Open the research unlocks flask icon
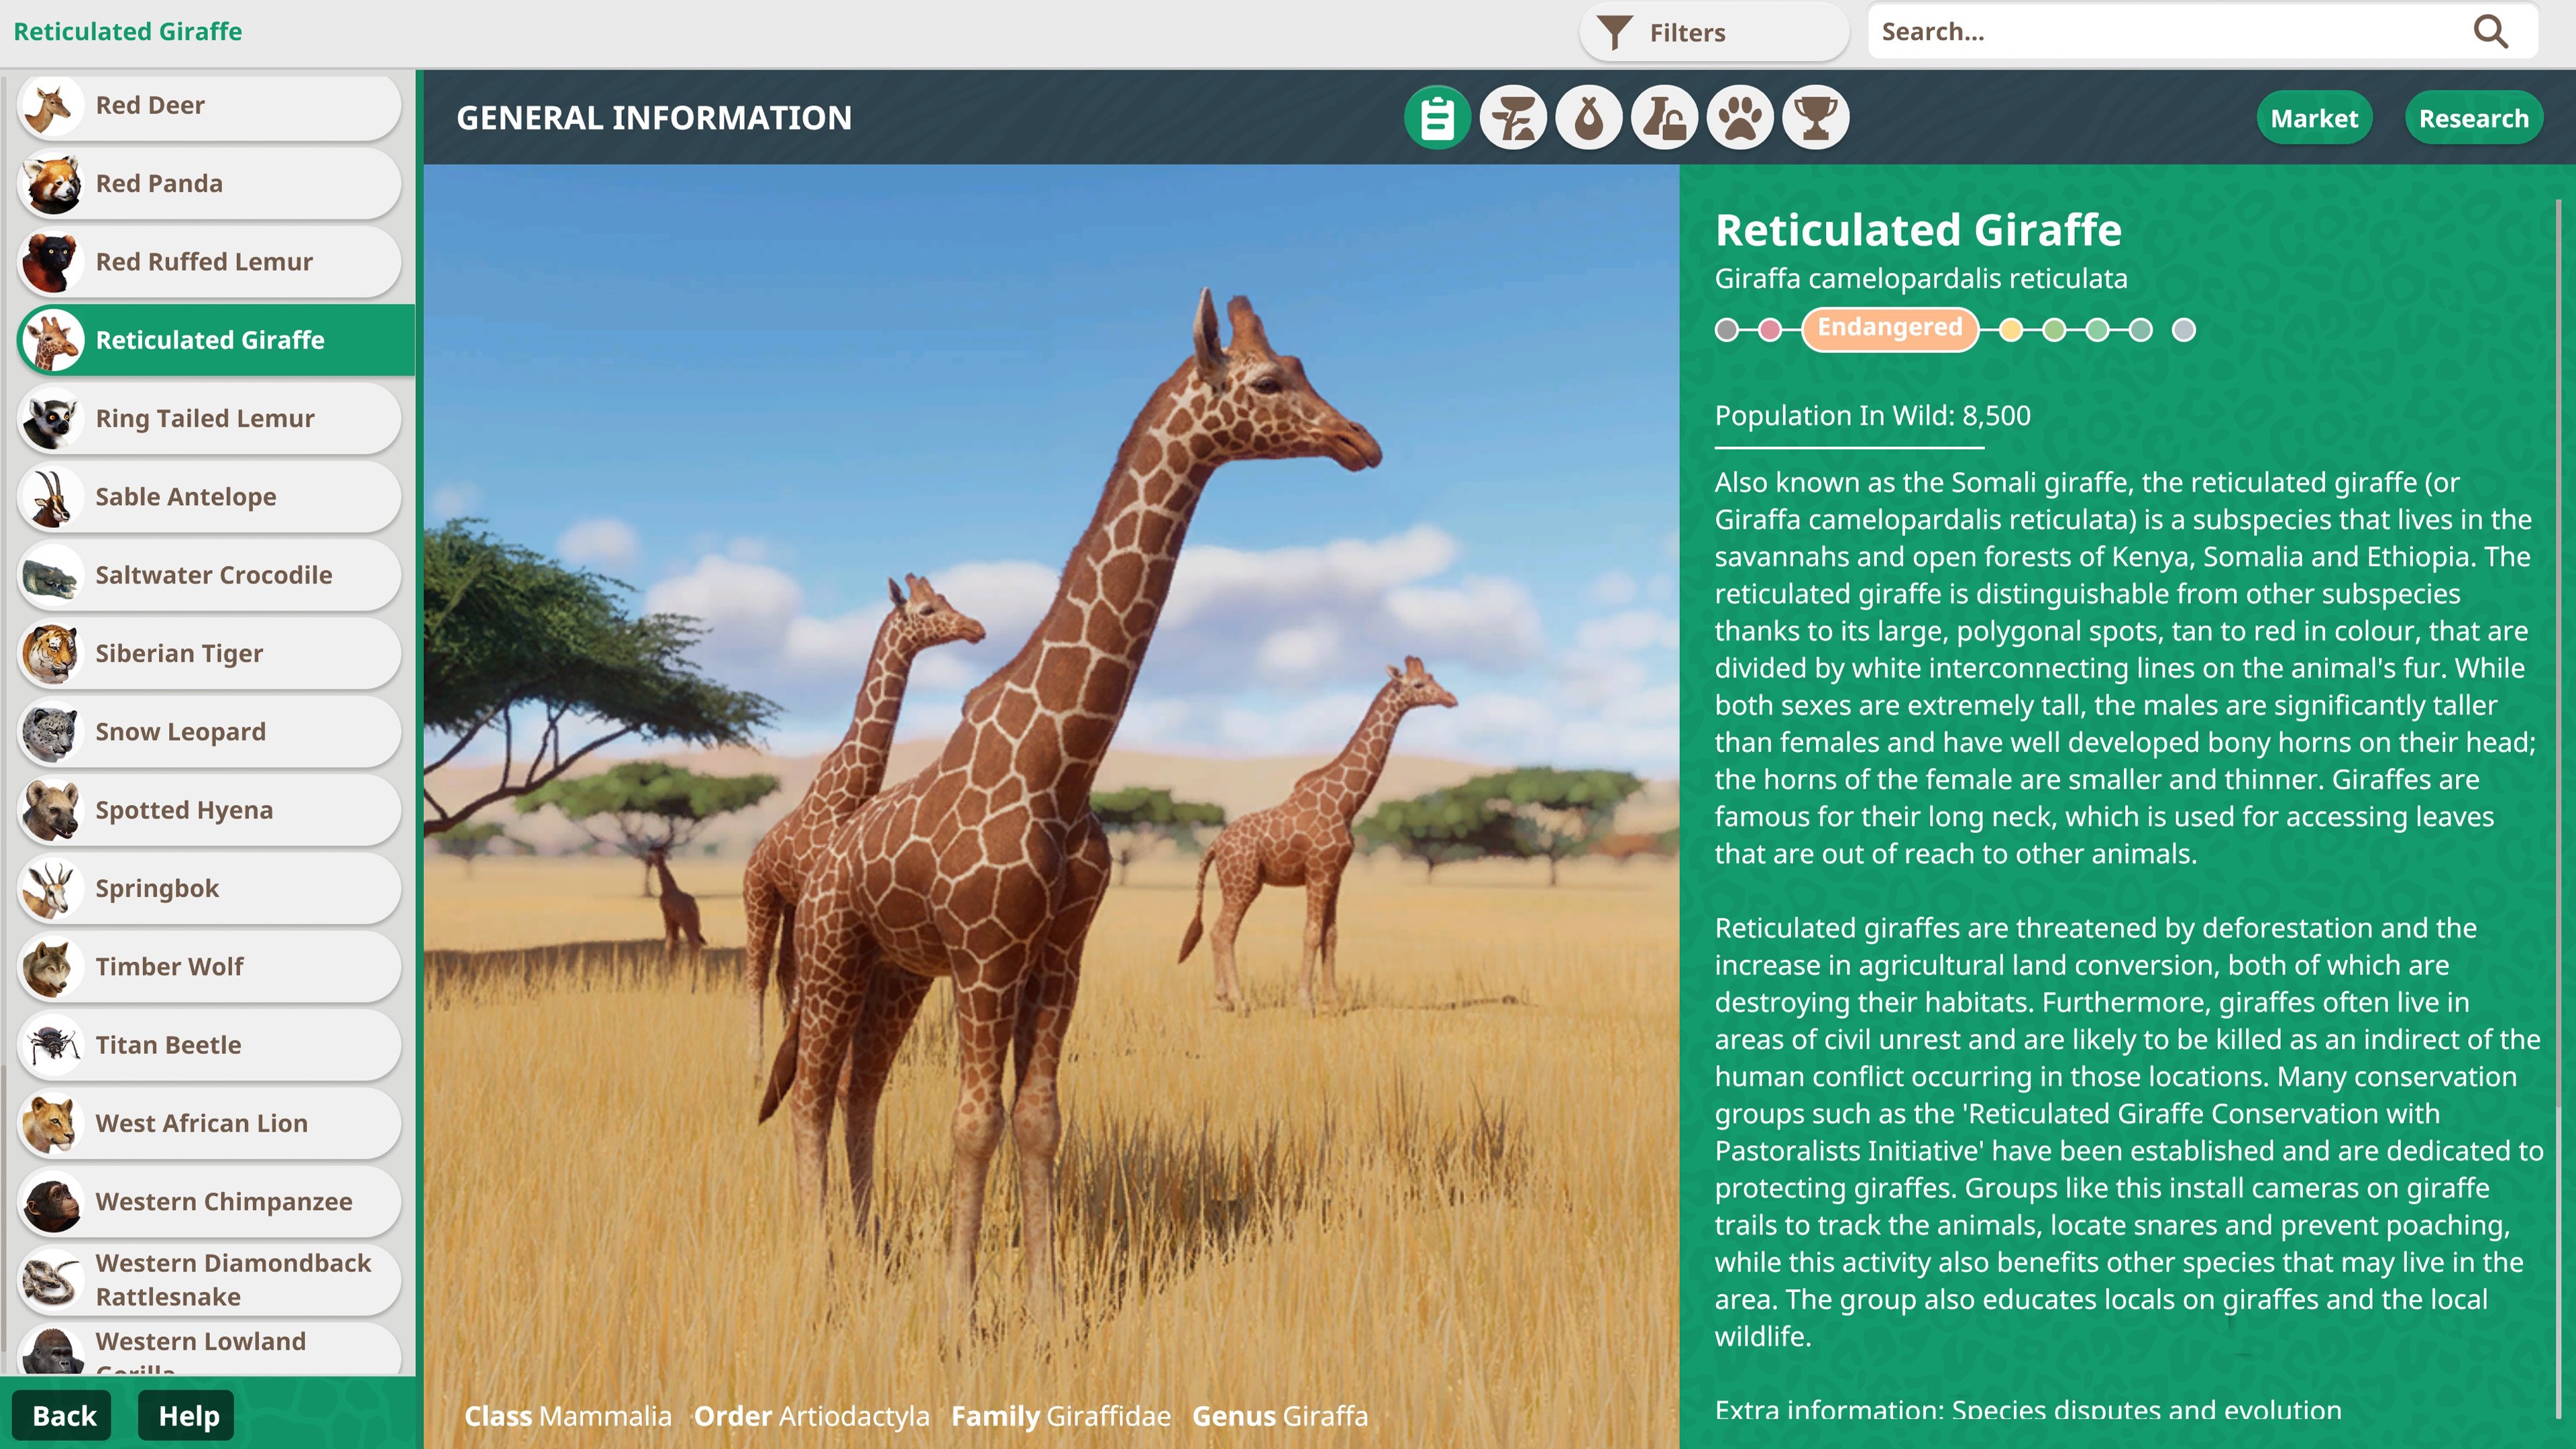 (1665, 117)
